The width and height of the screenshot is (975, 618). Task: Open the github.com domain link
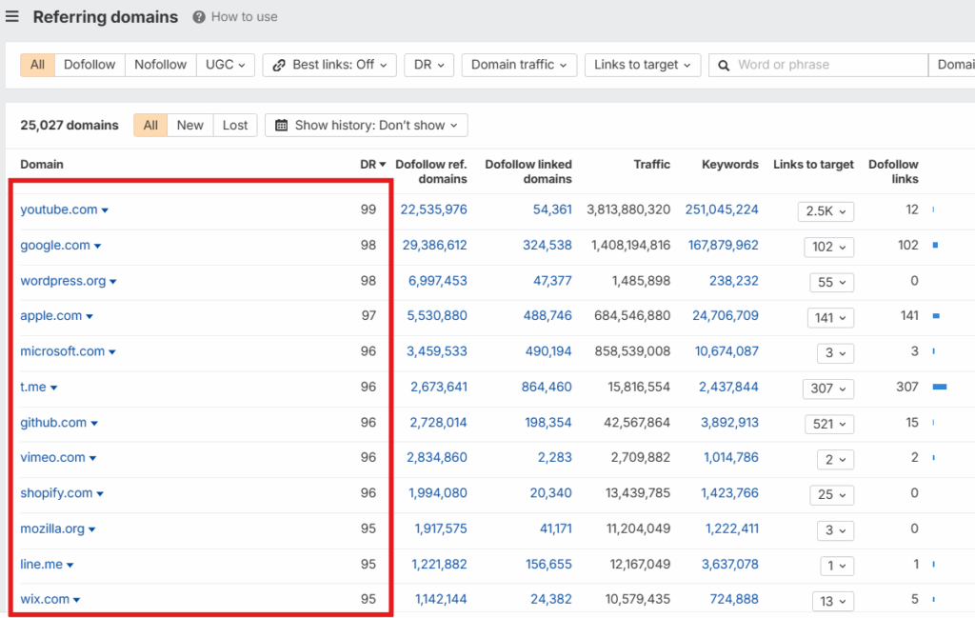(x=53, y=422)
